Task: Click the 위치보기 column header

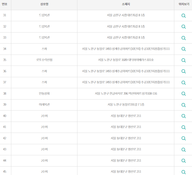Action: [184, 4]
